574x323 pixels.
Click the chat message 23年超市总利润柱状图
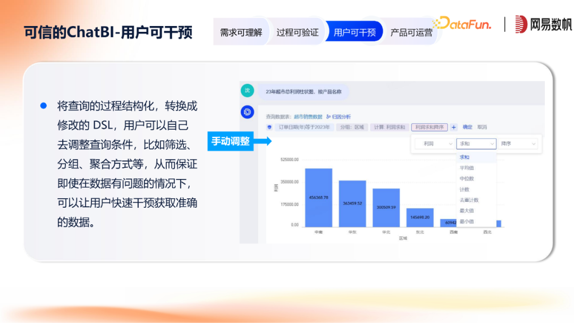coord(303,92)
